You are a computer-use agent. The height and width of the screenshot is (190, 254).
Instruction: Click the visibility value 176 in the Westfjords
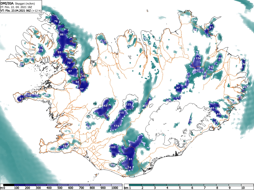coord(40,50)
